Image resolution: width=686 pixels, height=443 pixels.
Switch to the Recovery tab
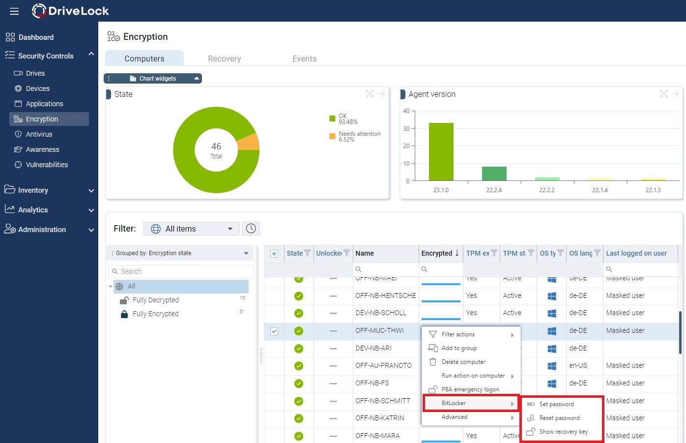point(225,59)
